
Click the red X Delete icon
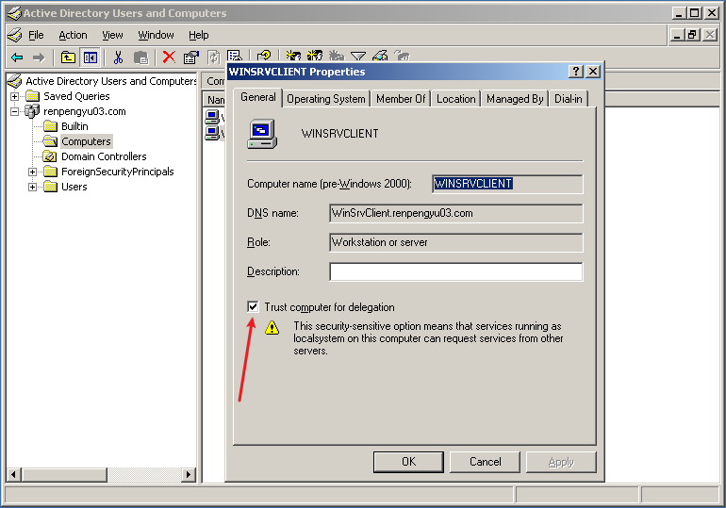169,57
